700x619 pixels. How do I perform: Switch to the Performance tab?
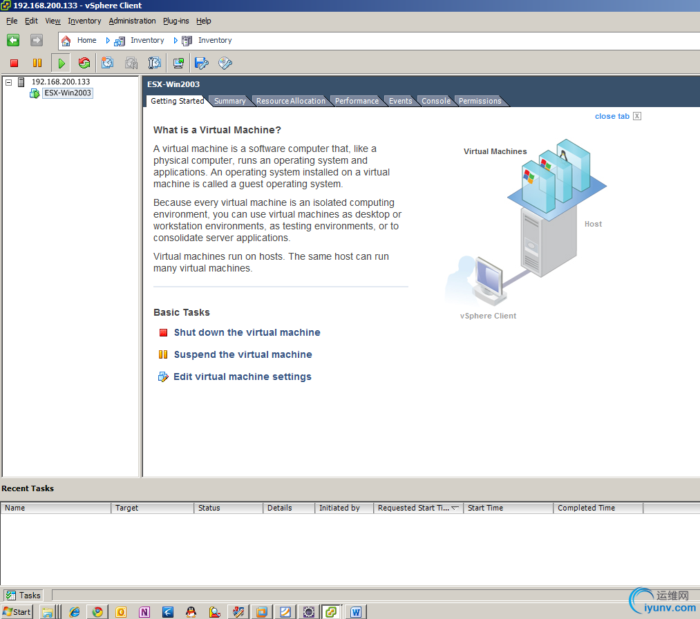[357, 101]
